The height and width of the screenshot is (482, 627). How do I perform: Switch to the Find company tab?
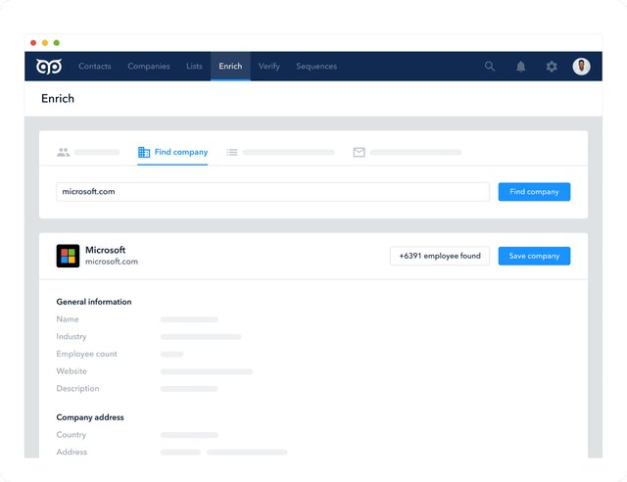172,152
